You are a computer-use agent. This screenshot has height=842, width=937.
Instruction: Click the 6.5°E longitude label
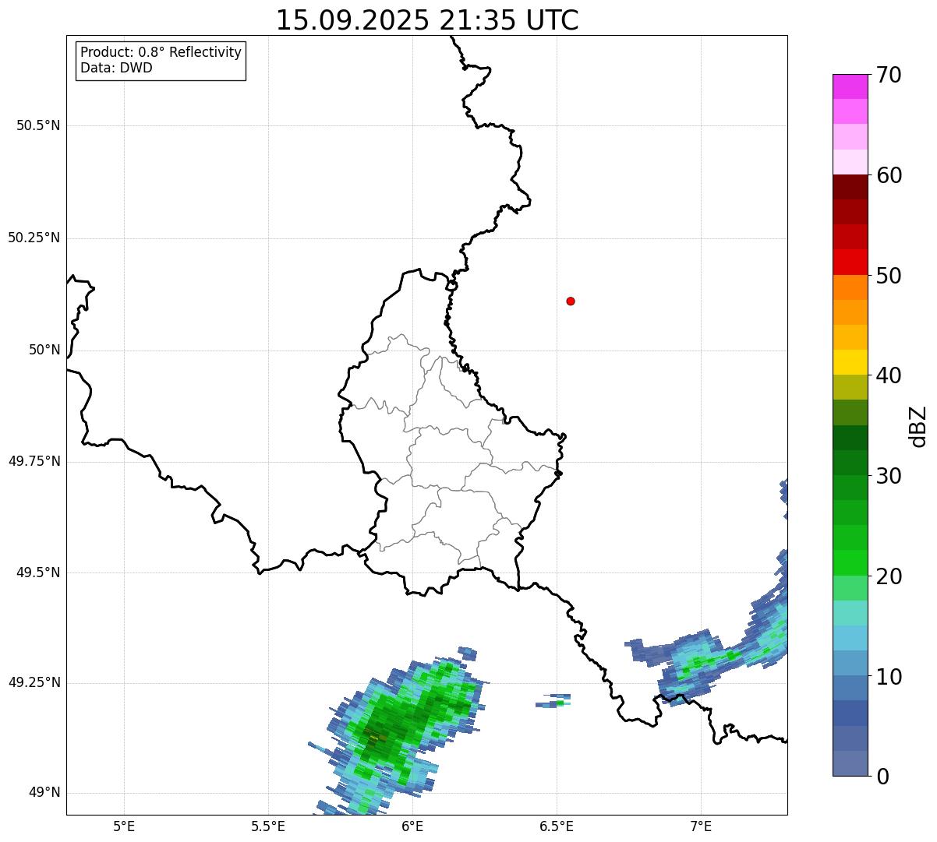[557, 826]
